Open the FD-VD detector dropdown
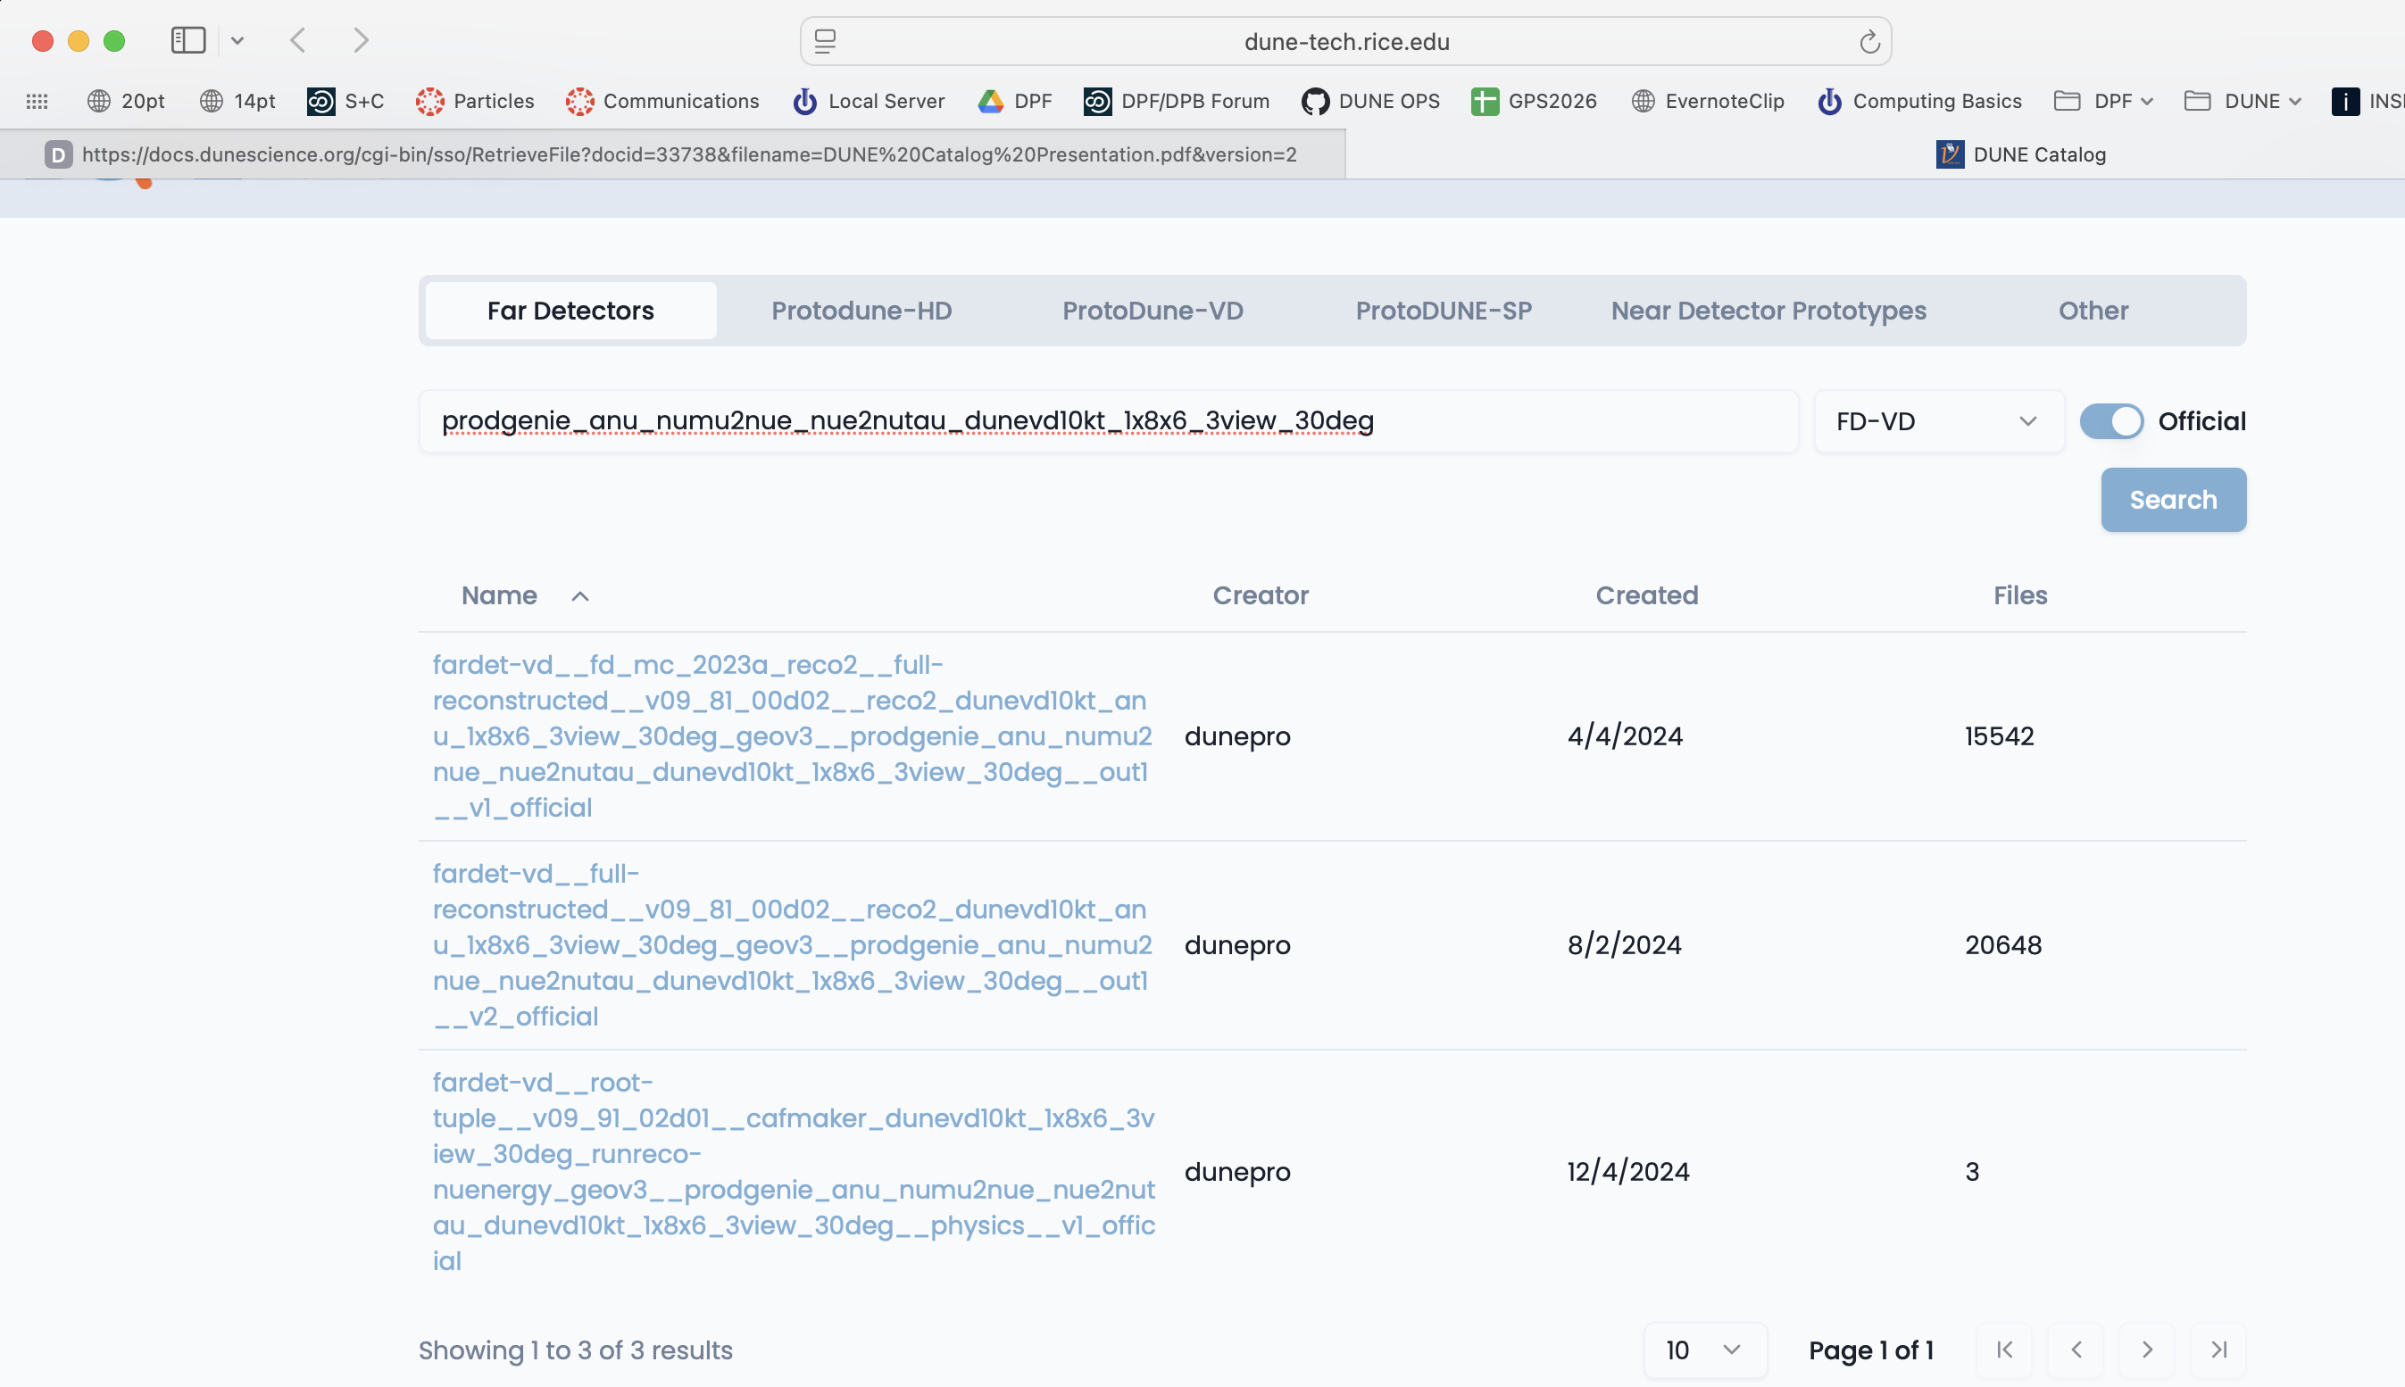 [x=1937, y=421]
